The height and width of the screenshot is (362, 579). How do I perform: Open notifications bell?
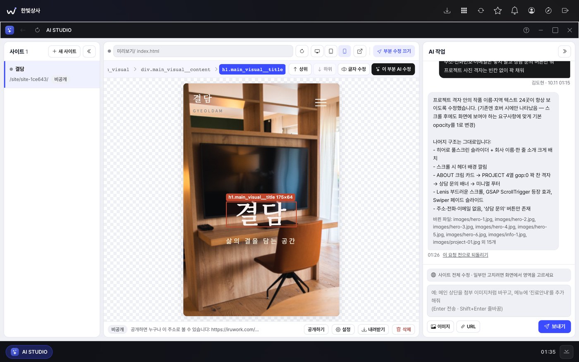(514, 11)
